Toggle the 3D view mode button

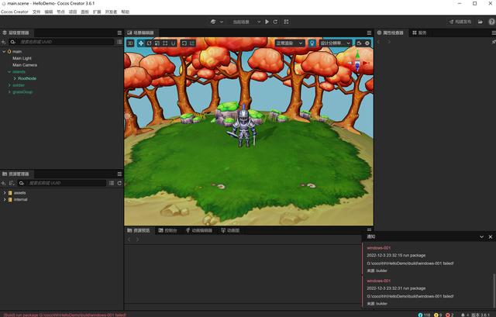130,43
